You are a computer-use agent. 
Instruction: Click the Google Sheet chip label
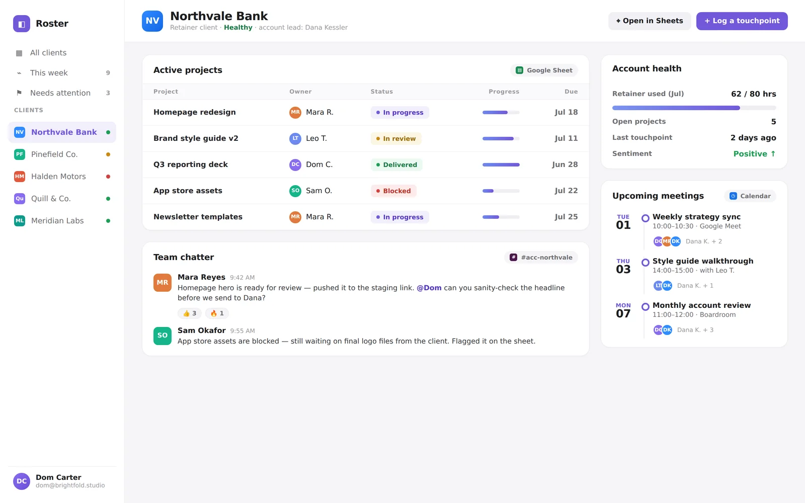click(549, 70)
